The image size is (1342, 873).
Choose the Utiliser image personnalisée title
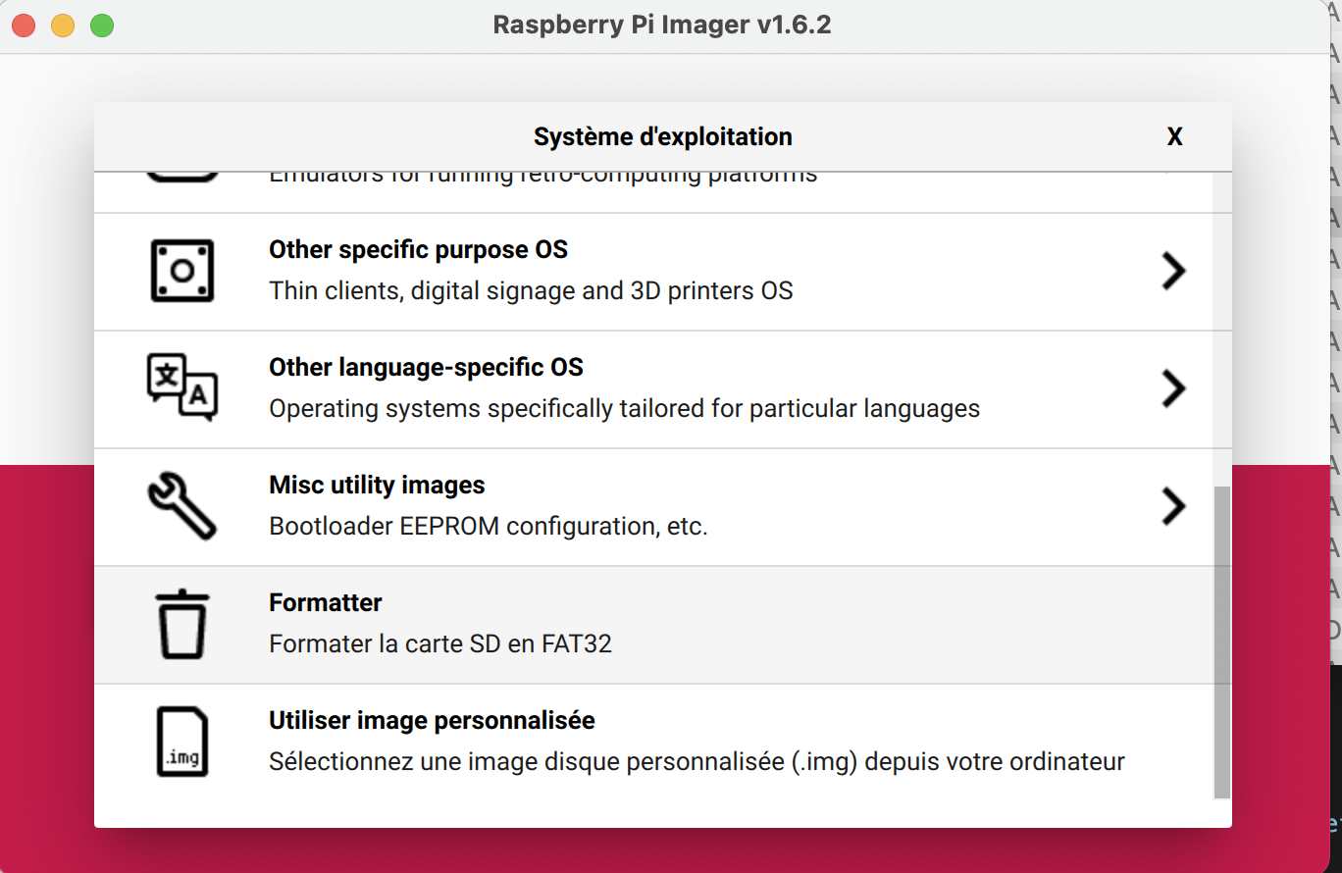coord(432,721)
